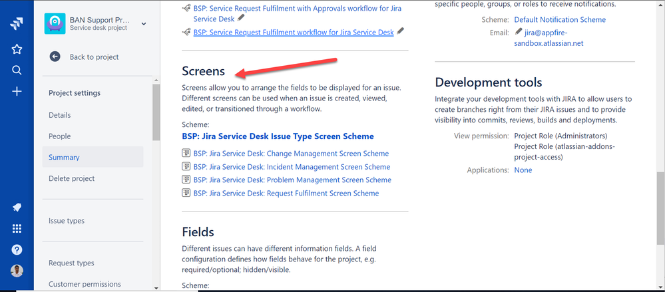Expand the BAN Support project dropdown
665x292 pixels.
(144, 24)
